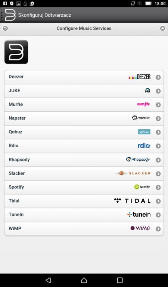Screen dimensions: 168x287
Task: Tap the large BluOS logo thumbnail
Action: coord(16,52)
